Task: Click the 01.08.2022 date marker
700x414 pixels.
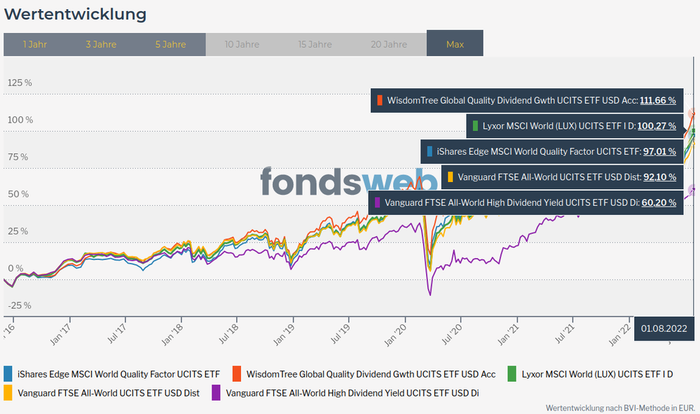Action: [663, 327]
